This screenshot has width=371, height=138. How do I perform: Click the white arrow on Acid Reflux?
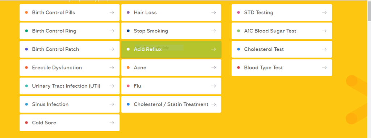(x=213, y=49)
